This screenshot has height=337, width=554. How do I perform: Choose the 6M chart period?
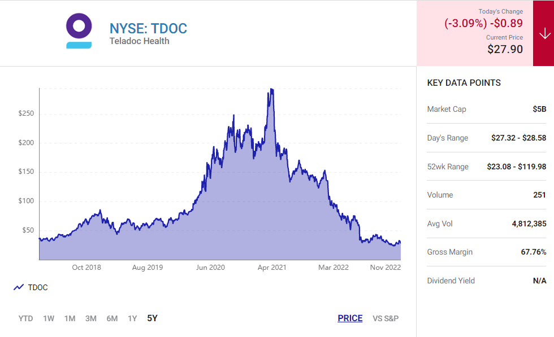pyautogui.click(x=112, y=318)
